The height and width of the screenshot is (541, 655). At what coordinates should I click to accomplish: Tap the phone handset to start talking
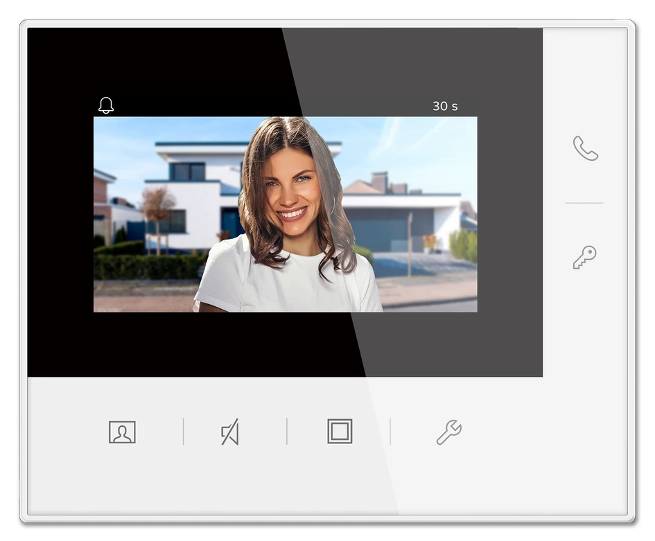point(584,149)
